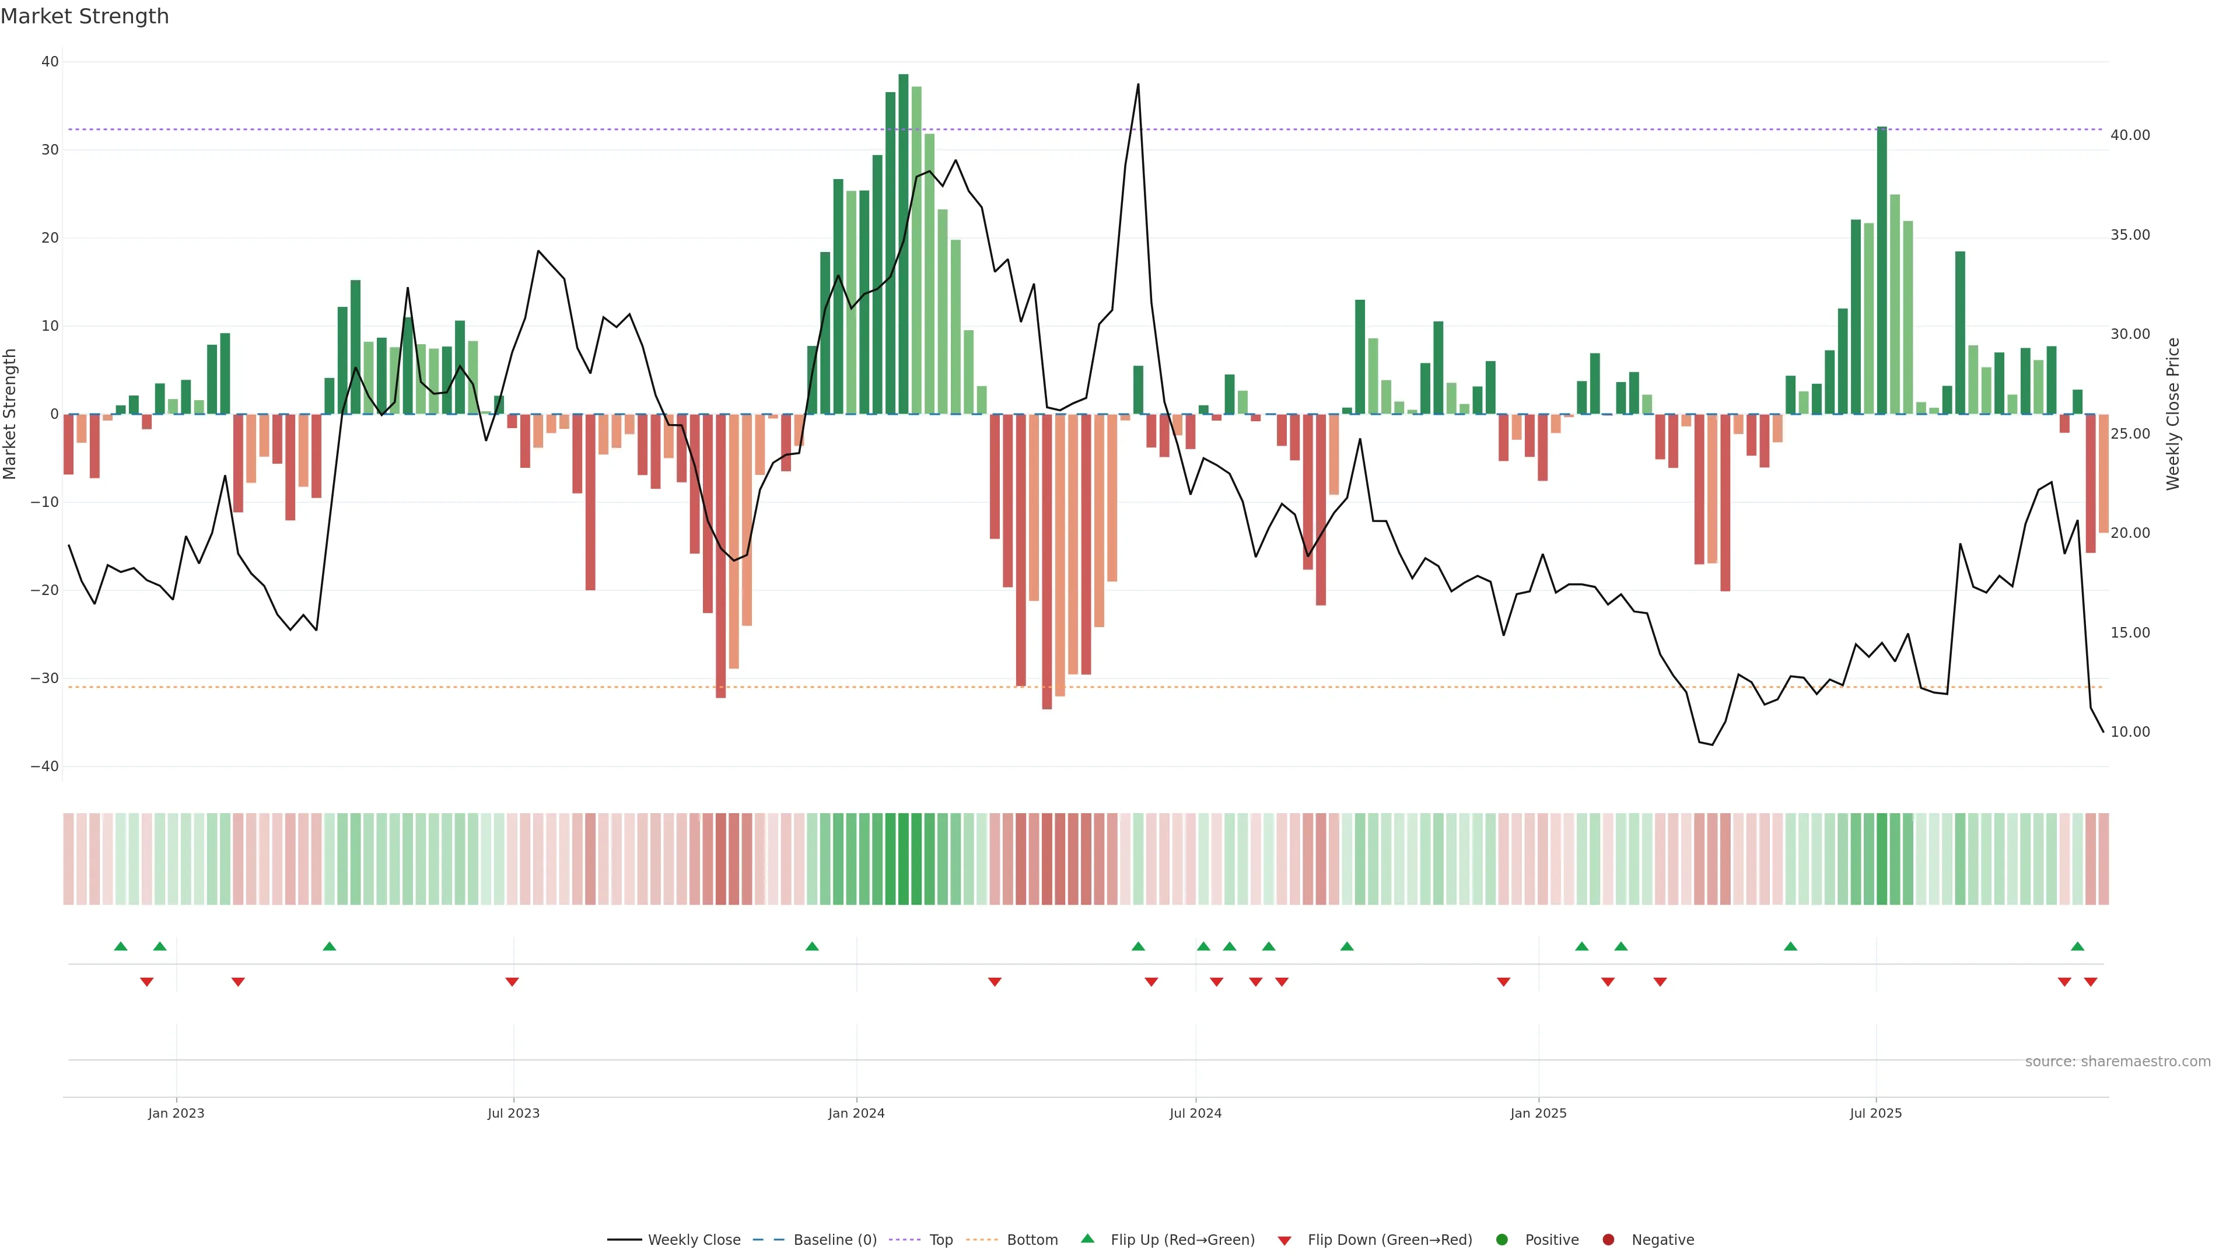The width and height of the screenshot is (2240, 1260).
Task: Click the flip-up triangle just before Jan 2024
Action: point(812,946)
